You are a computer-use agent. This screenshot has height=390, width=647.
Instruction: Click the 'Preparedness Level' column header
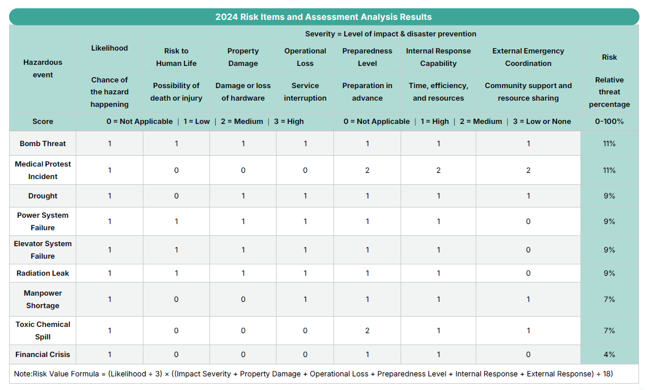(x=367, y=57)
